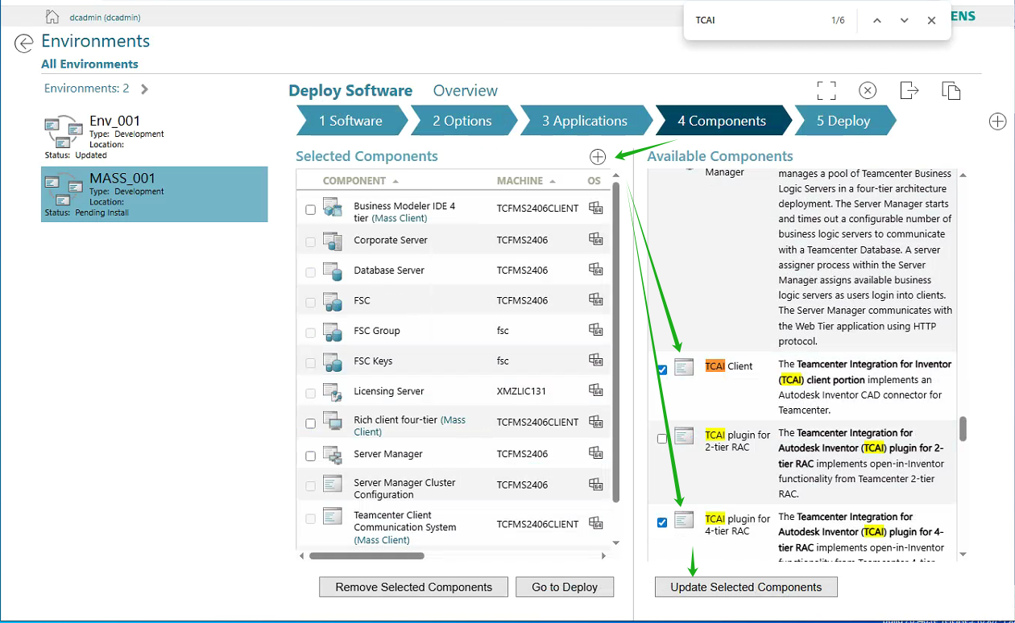Click the TCAI plugin for 4-tier RAC icon
The image size is (1015, 623).
coord(684,520)
